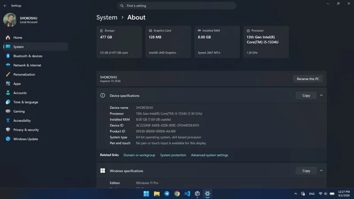The width and height of the screenshot is (354, 199).
Task: Click the volume tray icon
Action: coord(326,194)
